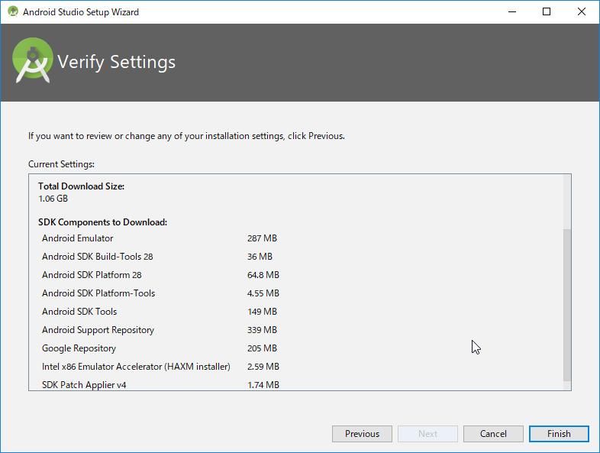Select the Android Emulator row
The image size is (600, 453).
[x=78, y=238]
